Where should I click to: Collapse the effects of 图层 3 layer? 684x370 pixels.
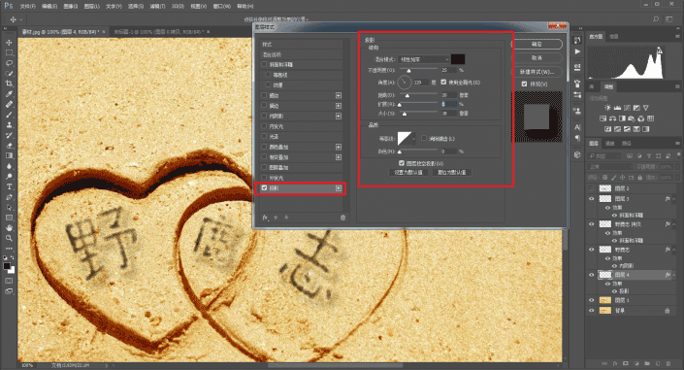pos(674,199)
